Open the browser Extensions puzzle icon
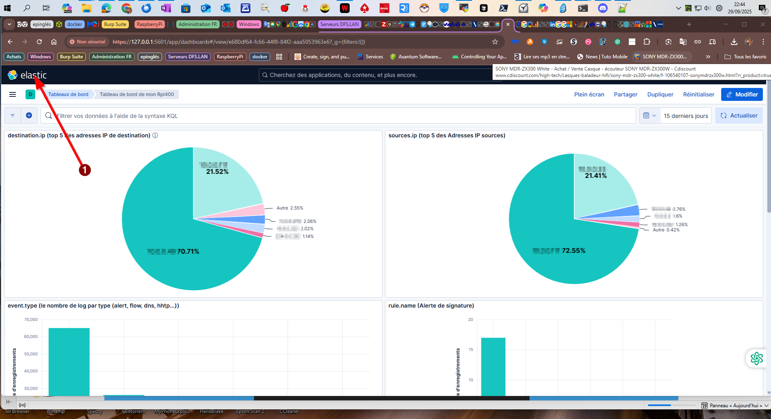The width and height of the screenshot is (771, 419). (x=647, y=42)
